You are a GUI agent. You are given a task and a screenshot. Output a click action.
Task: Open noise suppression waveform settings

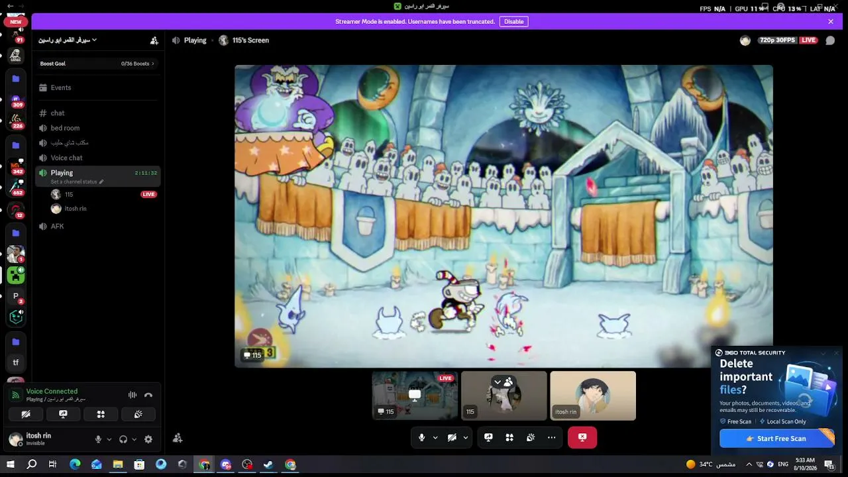[132, 395]
